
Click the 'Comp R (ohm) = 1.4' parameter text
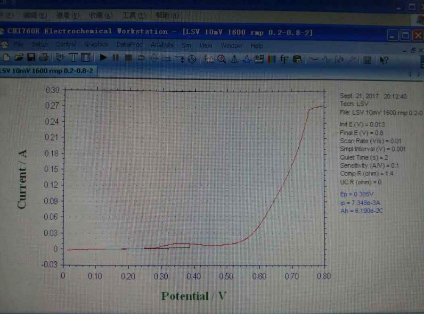367,174
